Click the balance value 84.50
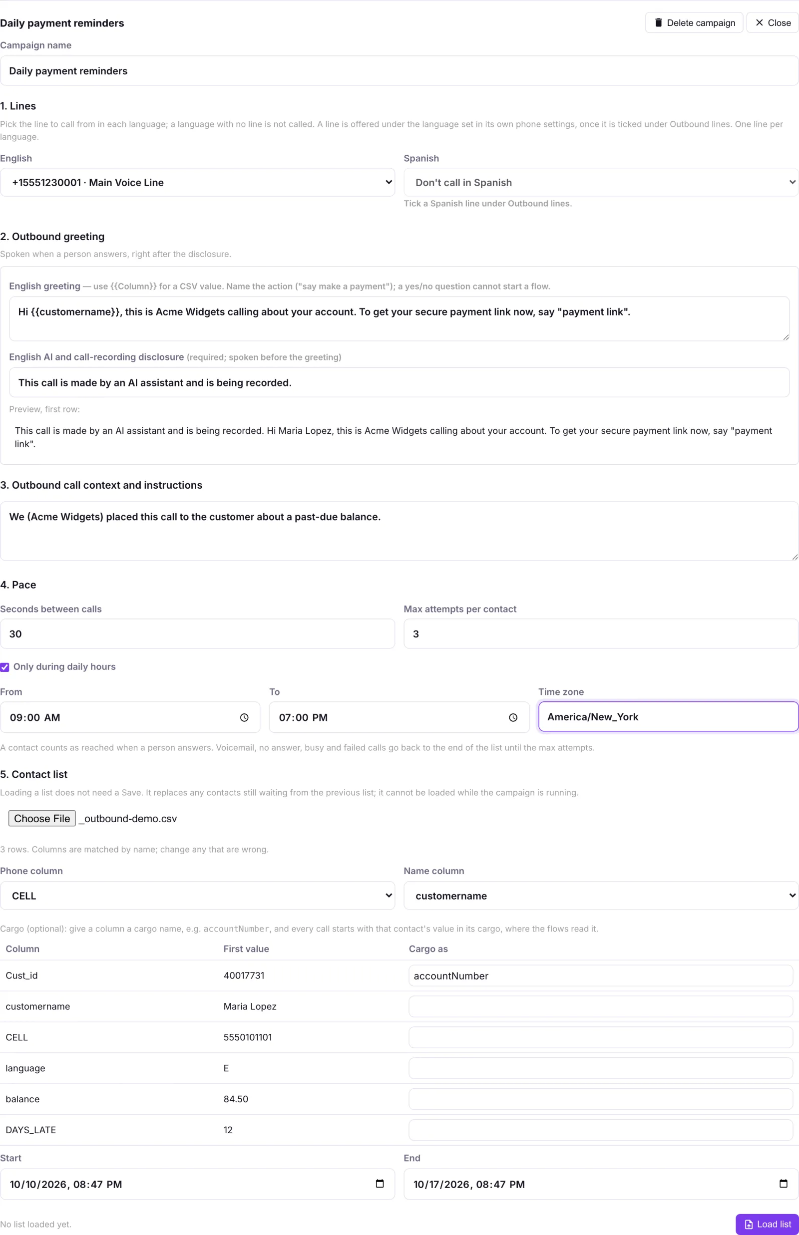 pyautogui.click(x=236, y=1099)
